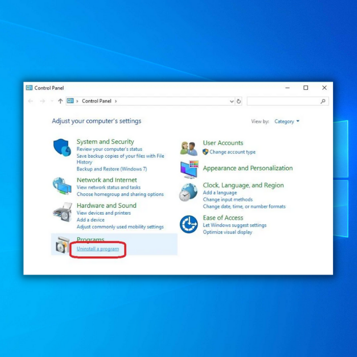Click the back navigation arrow
The height and width of the screenshot is (357, 357).
tap(31, 101)
